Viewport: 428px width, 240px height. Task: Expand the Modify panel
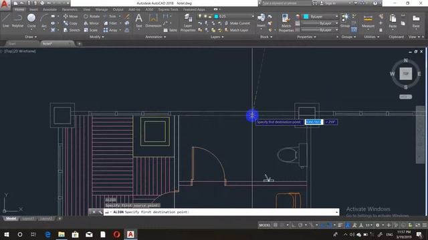(96, 37)
